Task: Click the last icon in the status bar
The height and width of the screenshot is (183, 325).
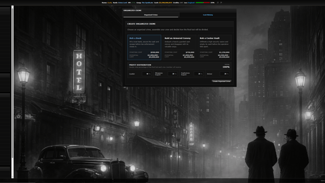Action: (221, 3)
